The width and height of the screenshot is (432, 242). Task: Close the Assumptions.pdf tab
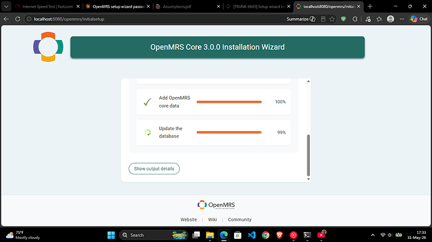219,6
